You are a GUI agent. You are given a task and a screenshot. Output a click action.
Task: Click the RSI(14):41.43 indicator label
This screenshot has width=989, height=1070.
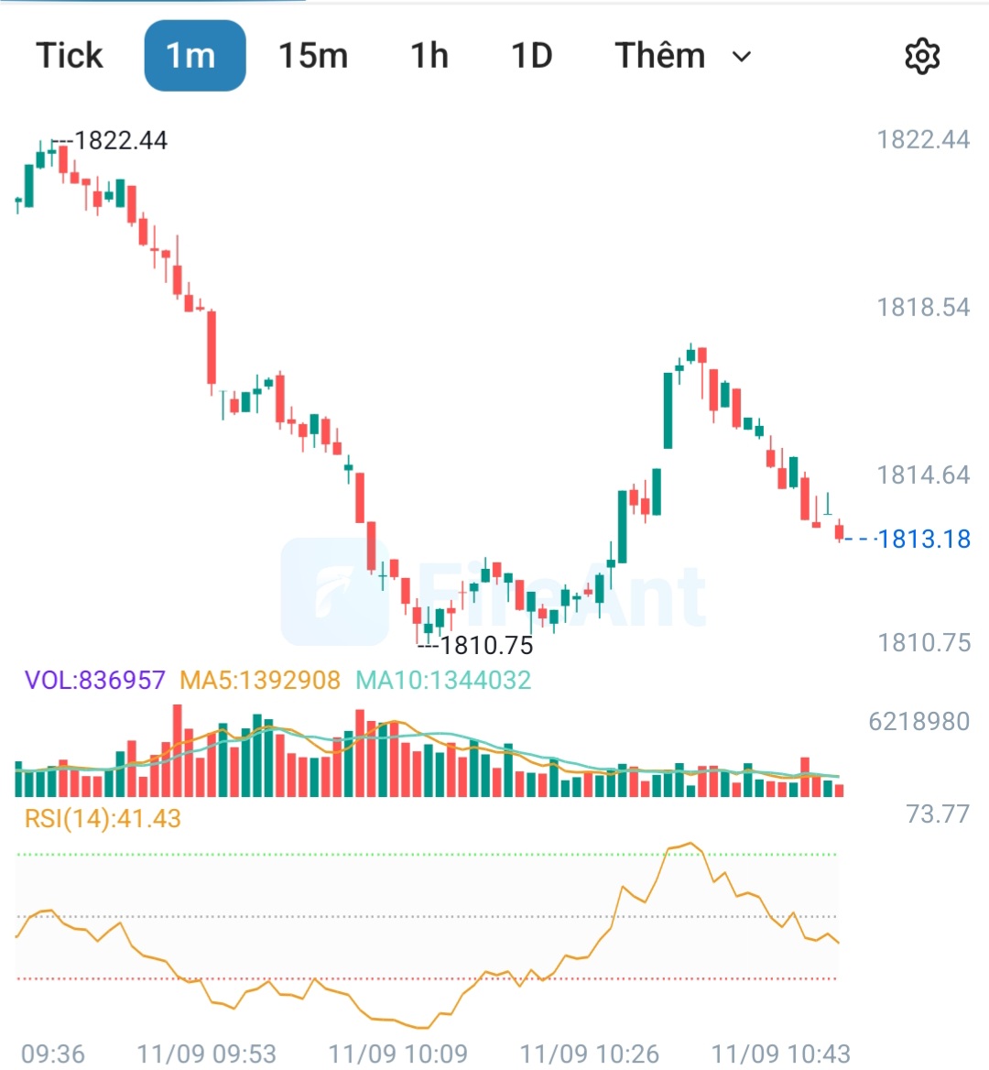(103, 818)
